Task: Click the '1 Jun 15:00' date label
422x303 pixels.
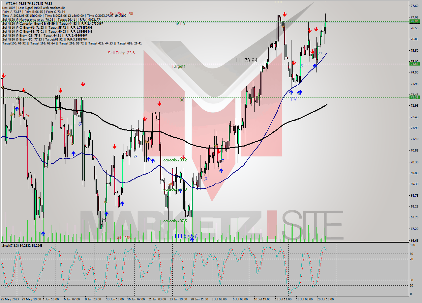Action: click(51, 299)
